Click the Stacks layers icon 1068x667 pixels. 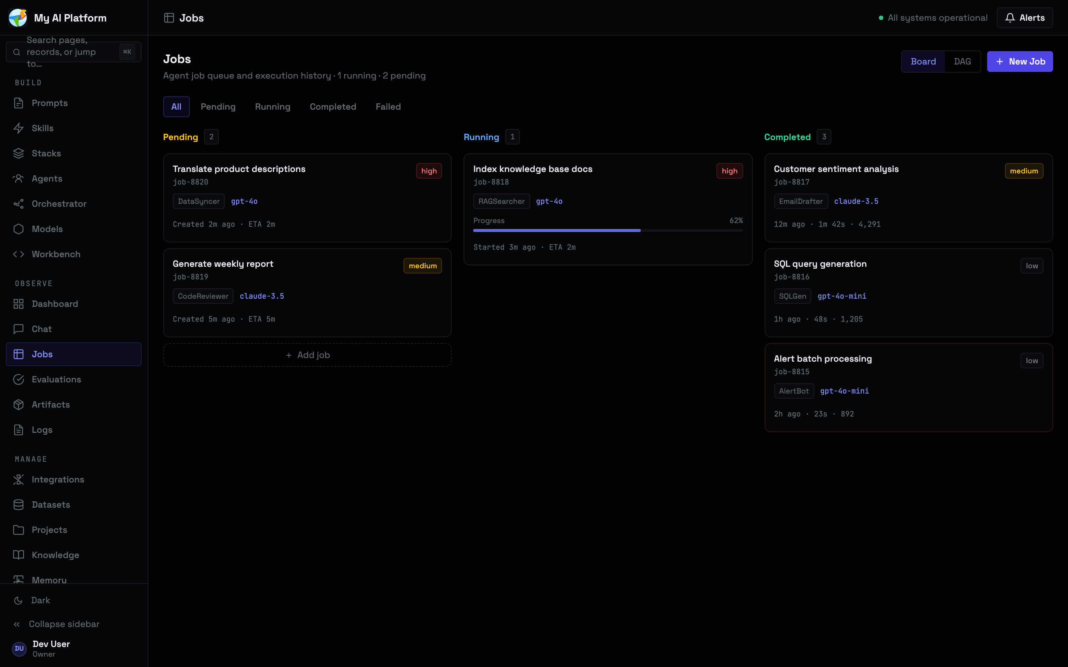tap(19, 153)
